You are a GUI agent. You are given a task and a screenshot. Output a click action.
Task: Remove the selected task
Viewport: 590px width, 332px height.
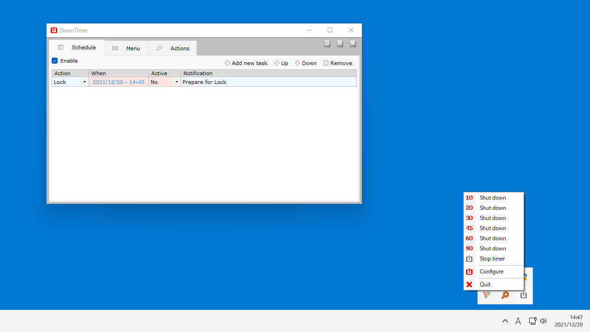pyautogui.click(x=338, y=63)
